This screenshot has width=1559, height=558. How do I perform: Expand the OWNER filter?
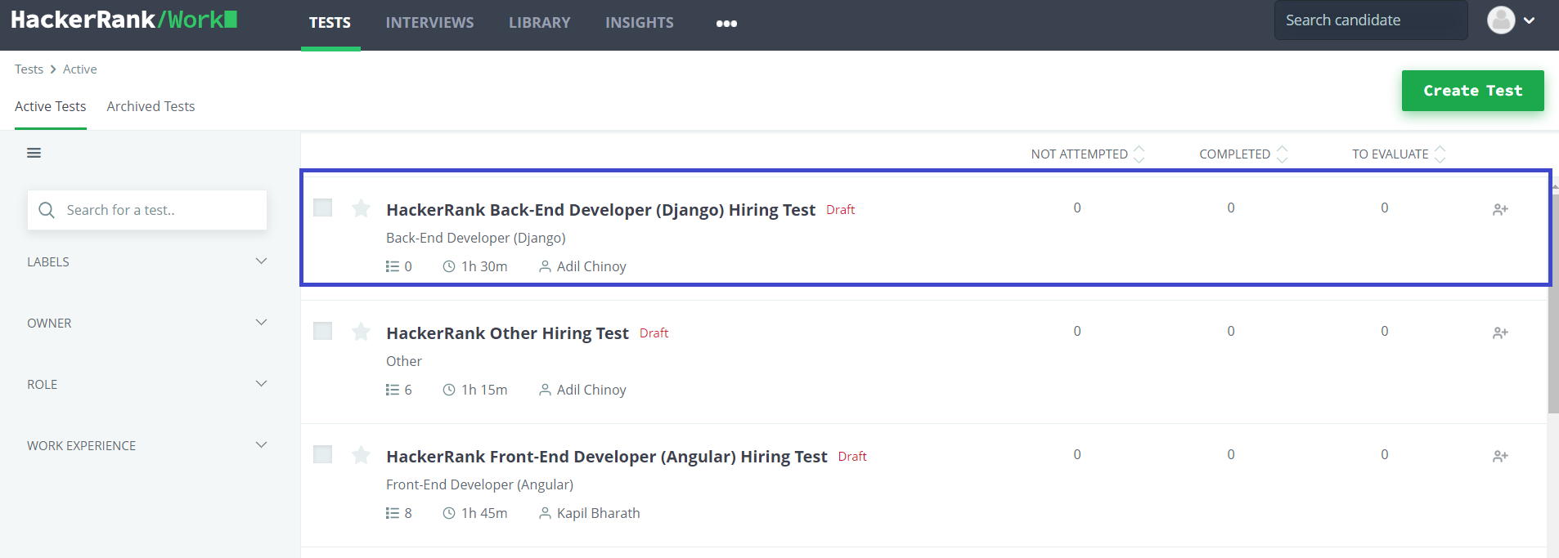coord(147,323)
